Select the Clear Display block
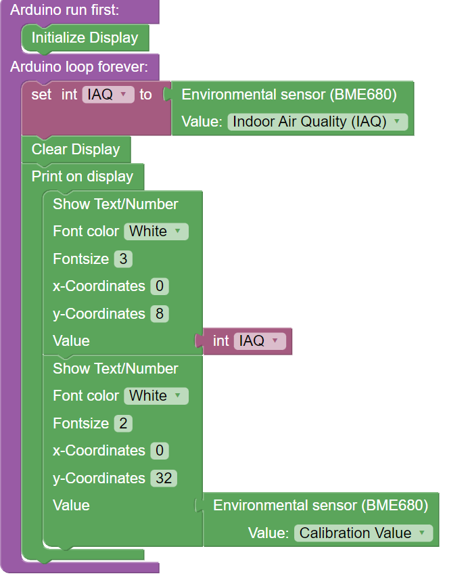Screen dimensions: 466x578 pos(76,150)
